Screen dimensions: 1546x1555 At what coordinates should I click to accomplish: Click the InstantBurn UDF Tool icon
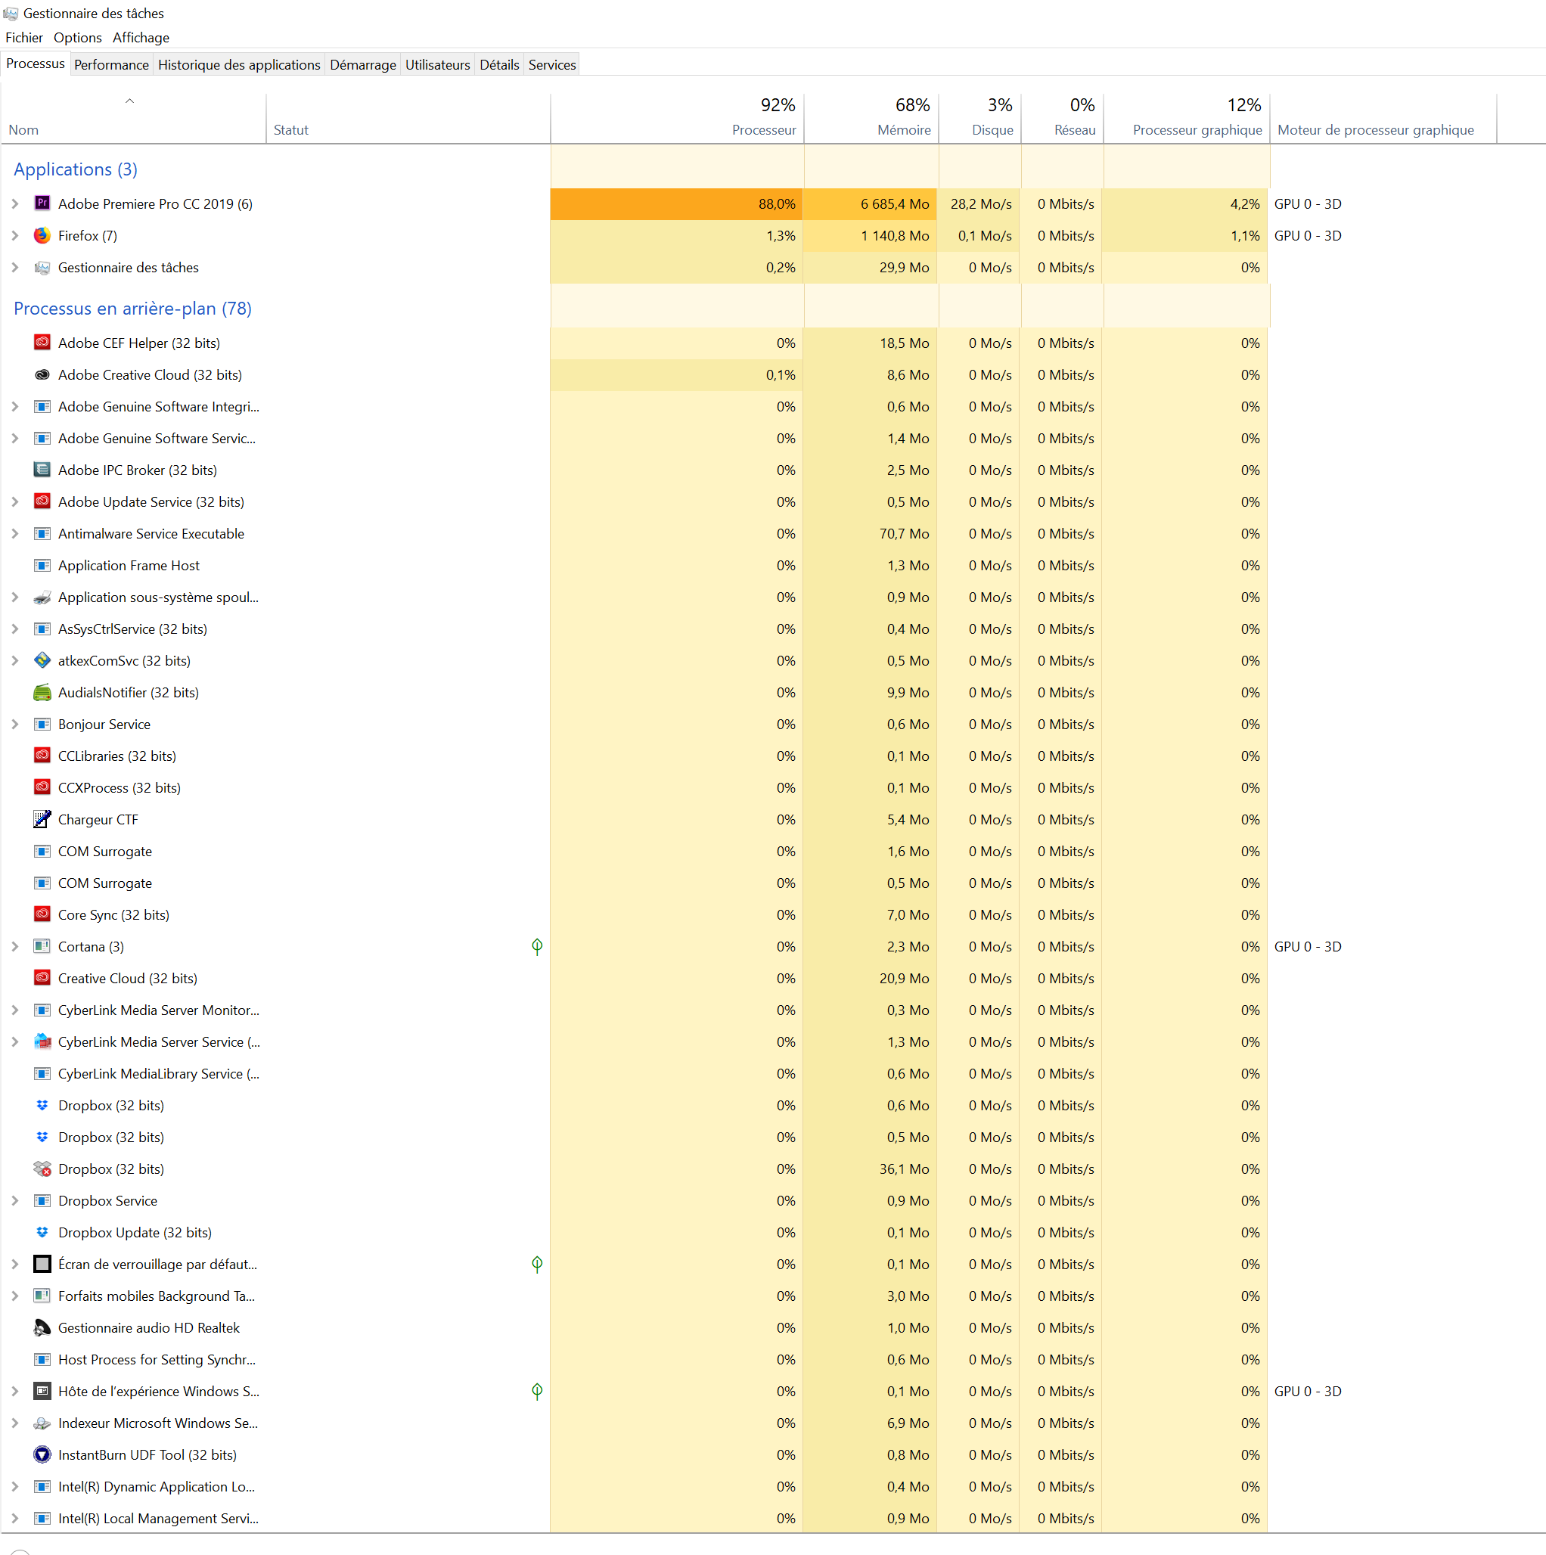(42, 1455)
